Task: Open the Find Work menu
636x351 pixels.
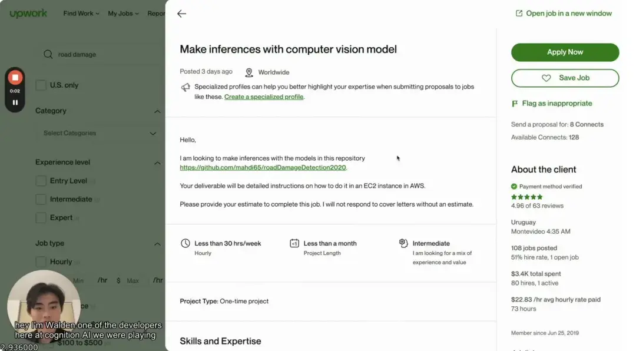Action: pos(81,14)
